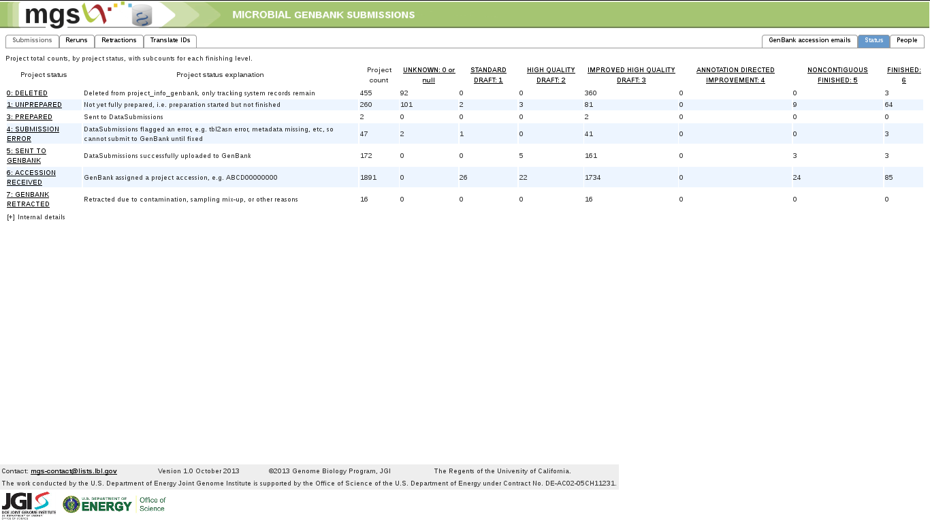The image size is (930, 523).
Task: Click value 22 in Accession Received row
Action: 524,178
